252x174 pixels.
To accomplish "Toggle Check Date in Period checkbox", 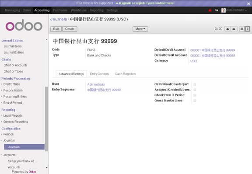I will coord(195,95).
